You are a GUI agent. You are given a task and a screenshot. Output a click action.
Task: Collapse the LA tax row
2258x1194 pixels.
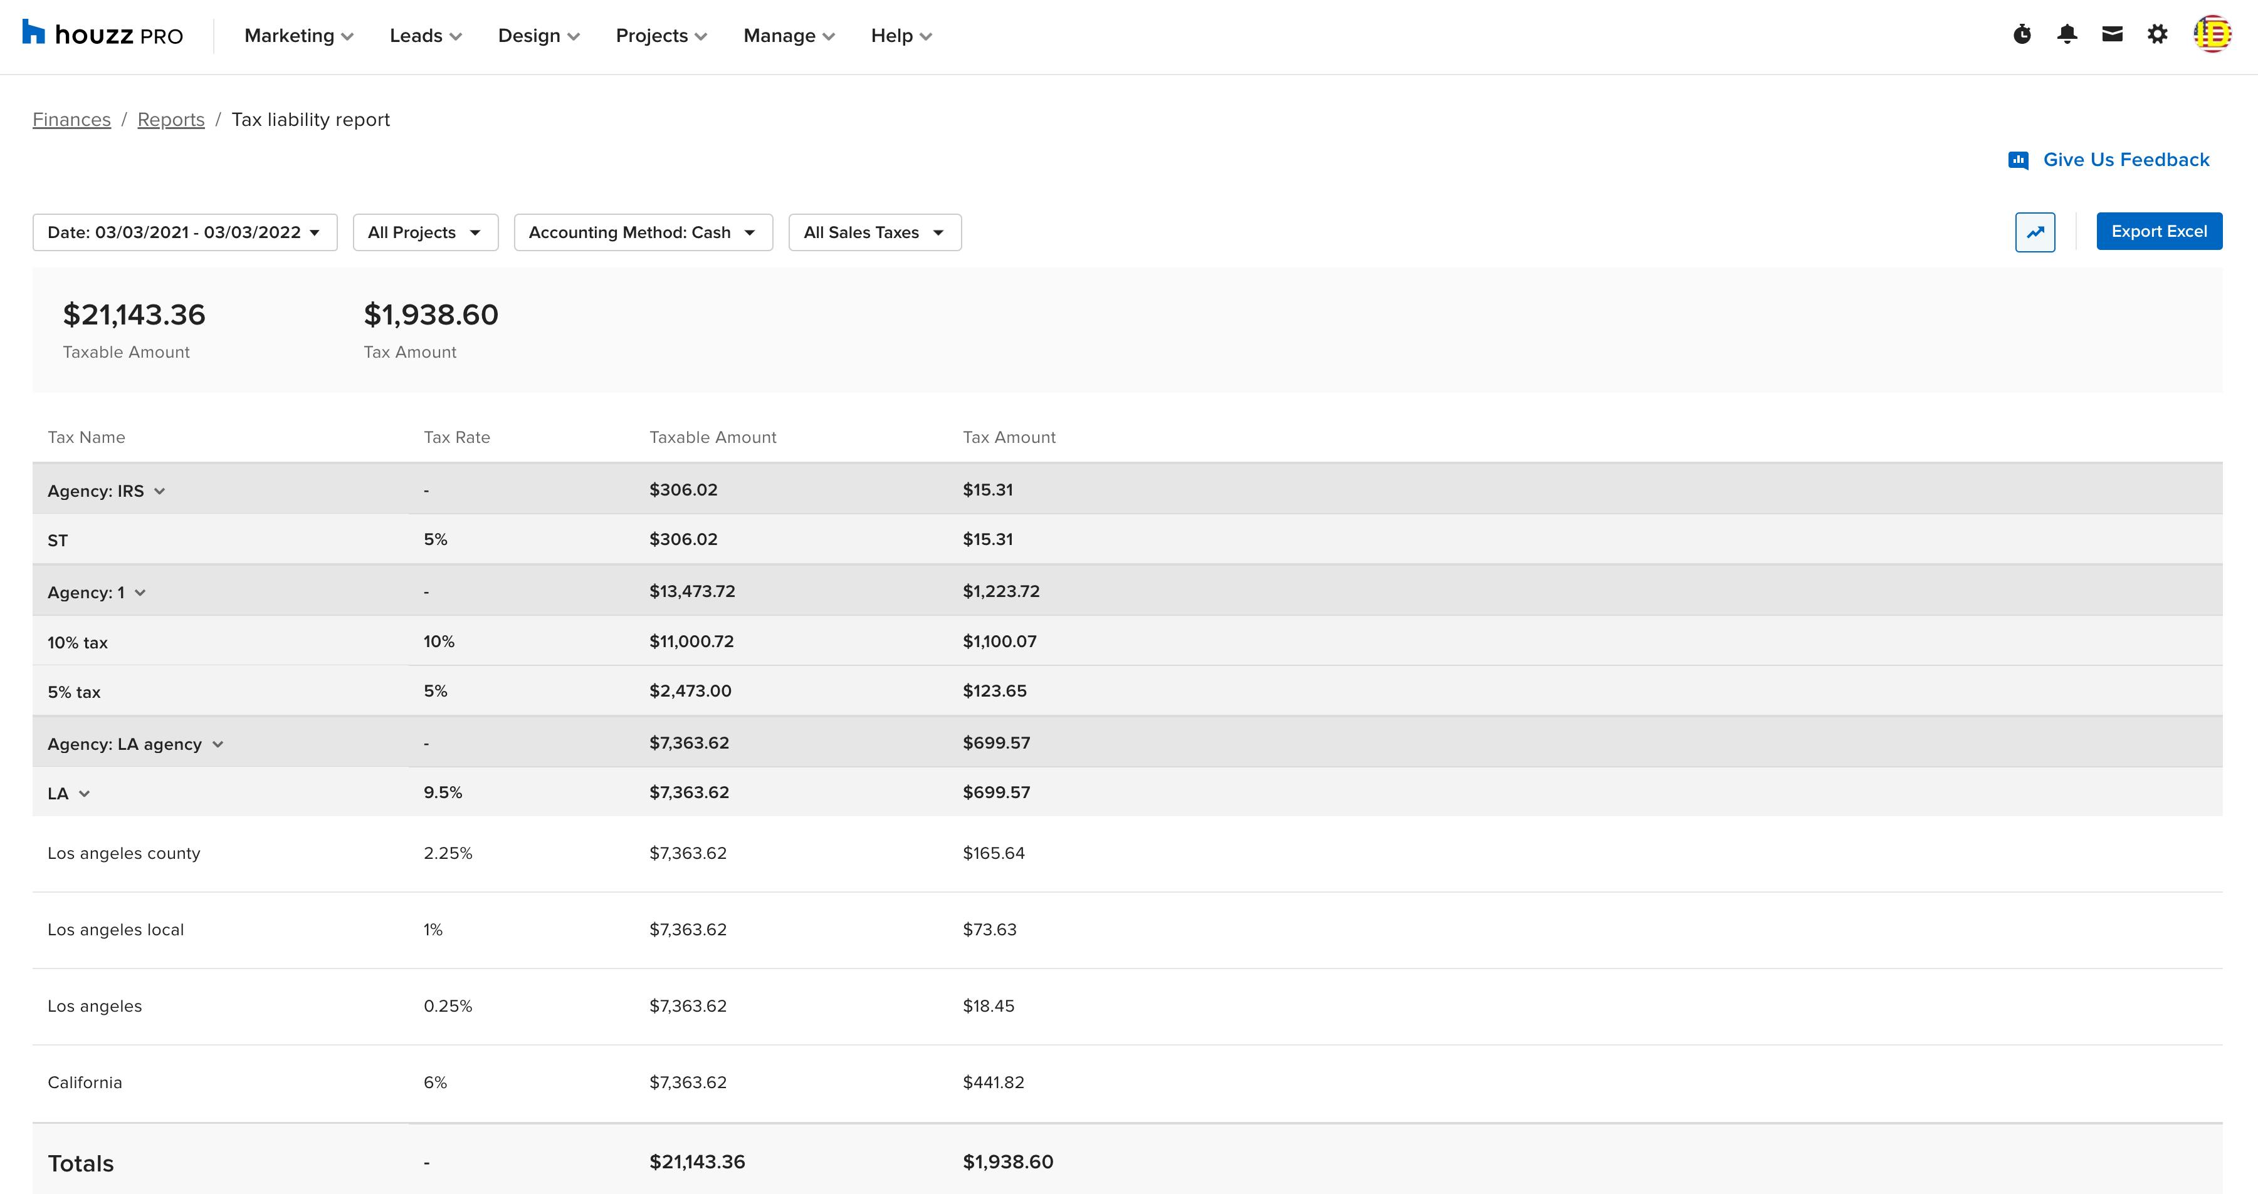[86, 794]
